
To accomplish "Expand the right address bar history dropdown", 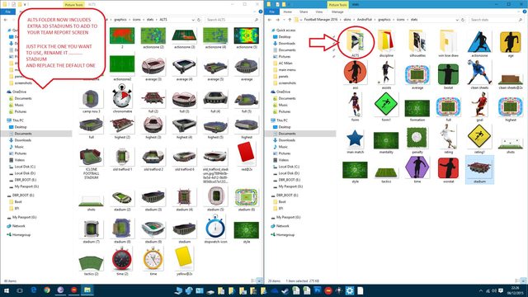I will point(457,20).
